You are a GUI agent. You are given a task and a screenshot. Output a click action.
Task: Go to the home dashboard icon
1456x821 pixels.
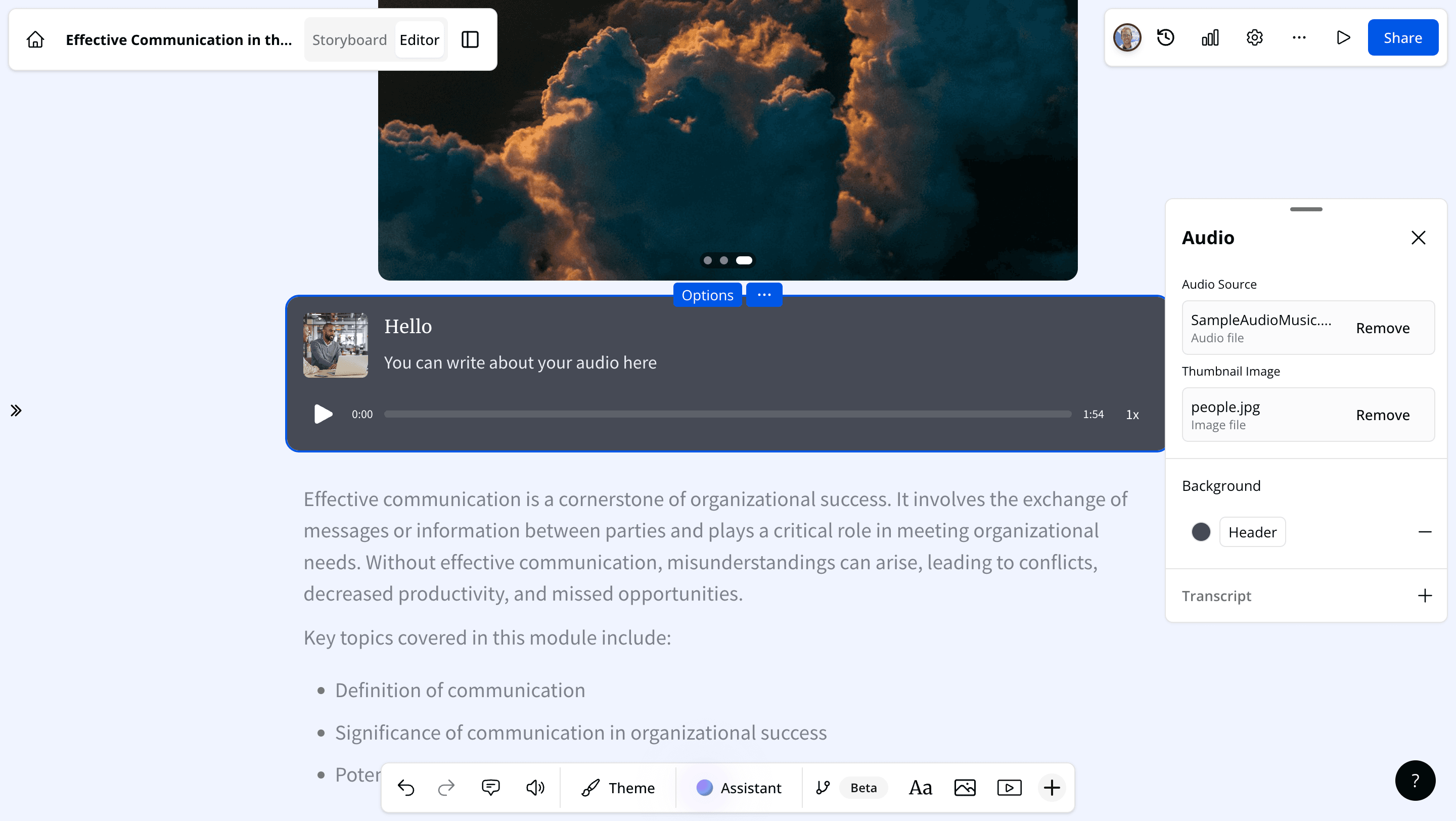[35, 39]
